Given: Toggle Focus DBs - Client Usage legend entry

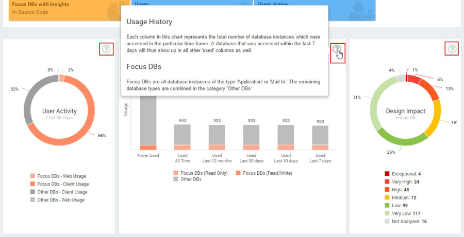Looking at the screenshot, I should [59, 184].
